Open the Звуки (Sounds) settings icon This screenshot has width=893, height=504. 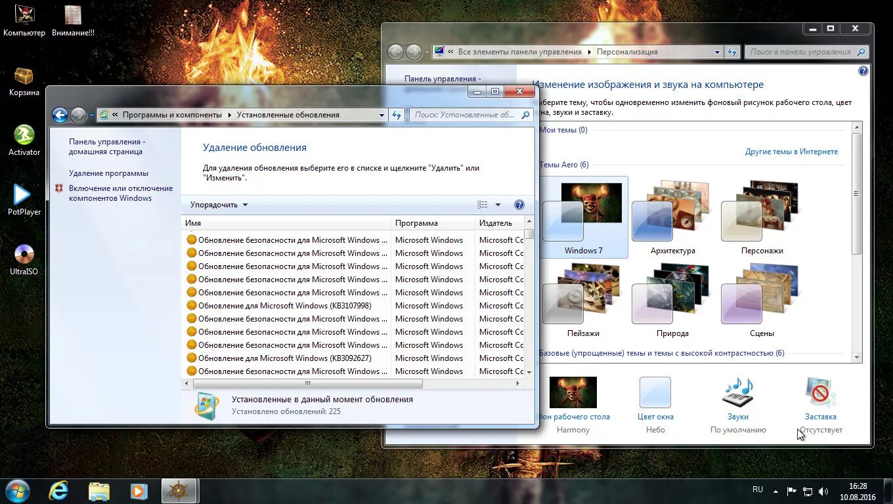[737, 394]
